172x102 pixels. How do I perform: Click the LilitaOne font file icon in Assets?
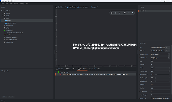click(x=5, y=33)
